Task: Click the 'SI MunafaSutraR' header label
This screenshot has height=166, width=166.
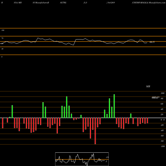Action: pyautogui.click(x=41, y=3)
